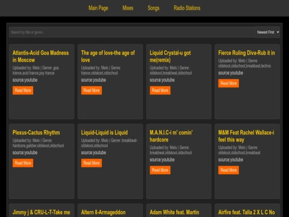Open title Altern 8-Armageddon
This screenshot has height=217, width=289.
pyautogui.click(x=103, y=212)
